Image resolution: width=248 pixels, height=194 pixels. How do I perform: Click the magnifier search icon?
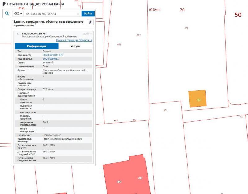pos(7,13)
